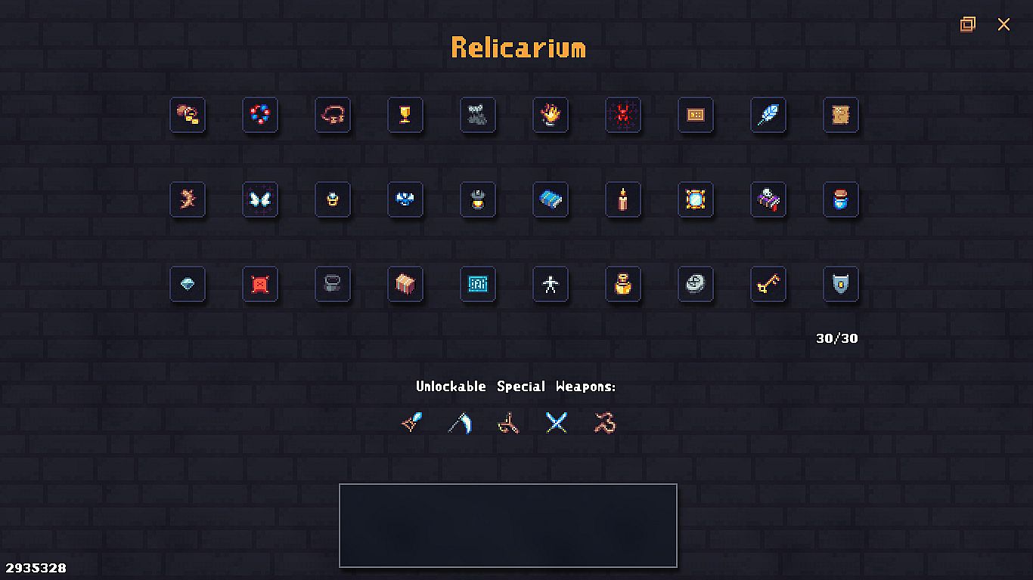Screen dimensions: 1033x580
Task: Choose the crossed blue swords weapon
Action: [x=557, y=423]
